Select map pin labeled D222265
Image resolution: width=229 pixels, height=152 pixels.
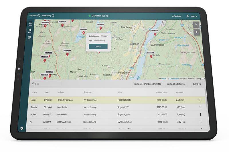[x=151, y=56]
